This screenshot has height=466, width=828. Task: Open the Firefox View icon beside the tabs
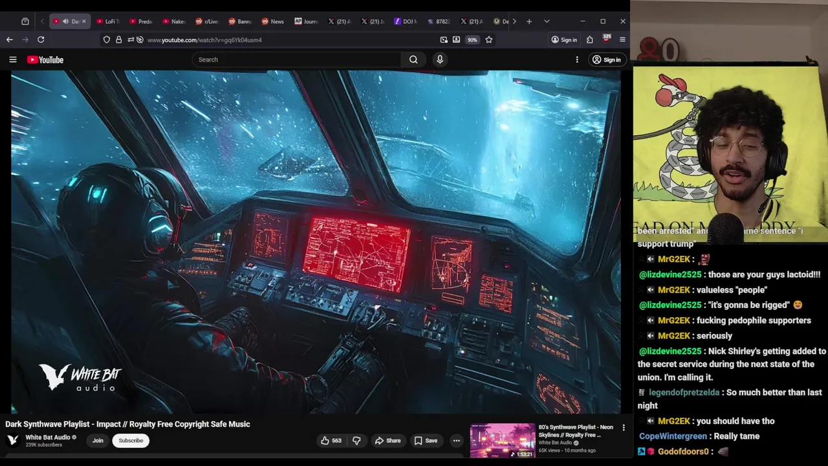pyautogui.click(x=25, y=21)
